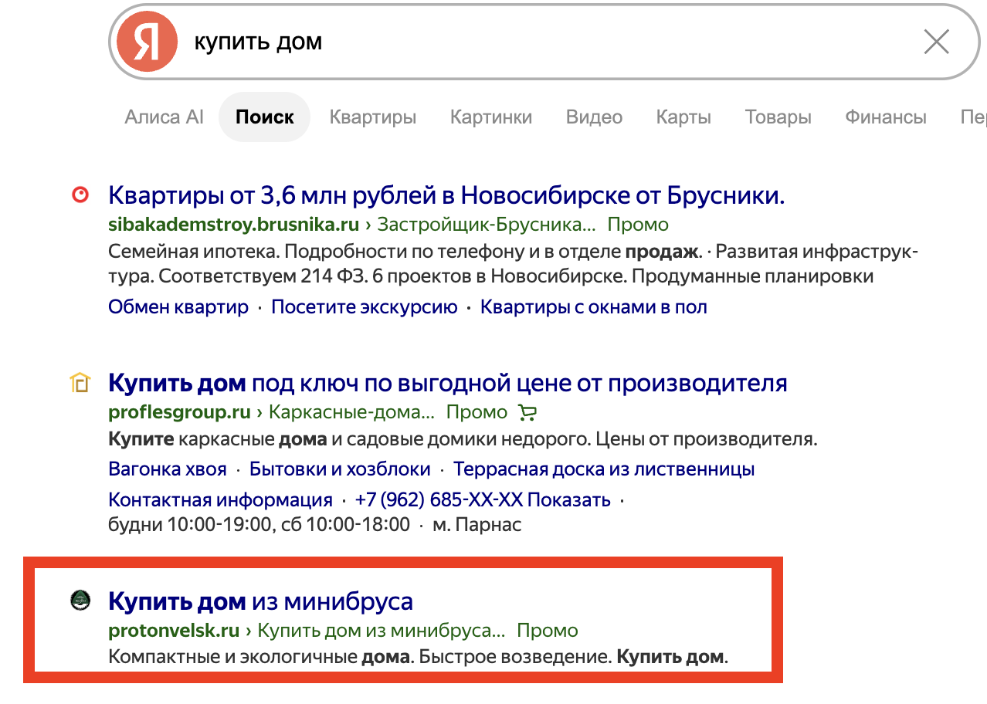Screen dimensions: 987x704
Task: Click the "Каркасные-дома…" breadcrumb
Action: [351, 411]
